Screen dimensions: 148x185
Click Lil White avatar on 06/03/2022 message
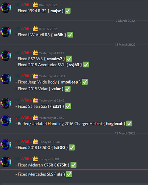tap(6, 8)
